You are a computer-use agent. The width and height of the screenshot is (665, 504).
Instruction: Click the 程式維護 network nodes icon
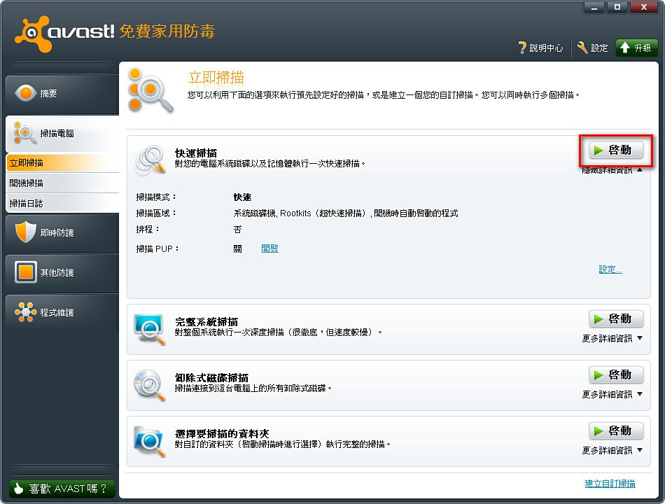pos(25,311)
